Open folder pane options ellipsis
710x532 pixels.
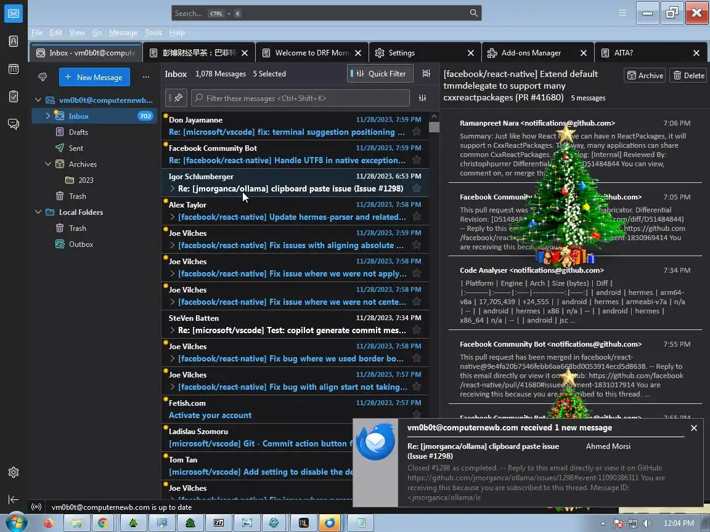(x=146, y=77)
